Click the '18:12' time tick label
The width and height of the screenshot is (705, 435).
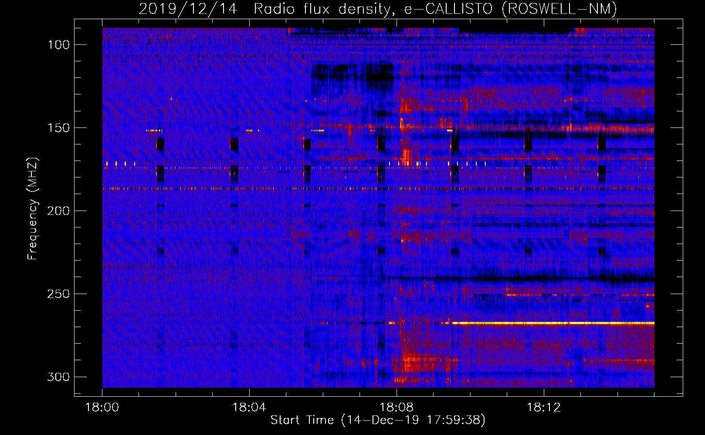pyautogui.click(x=544, y=408)
